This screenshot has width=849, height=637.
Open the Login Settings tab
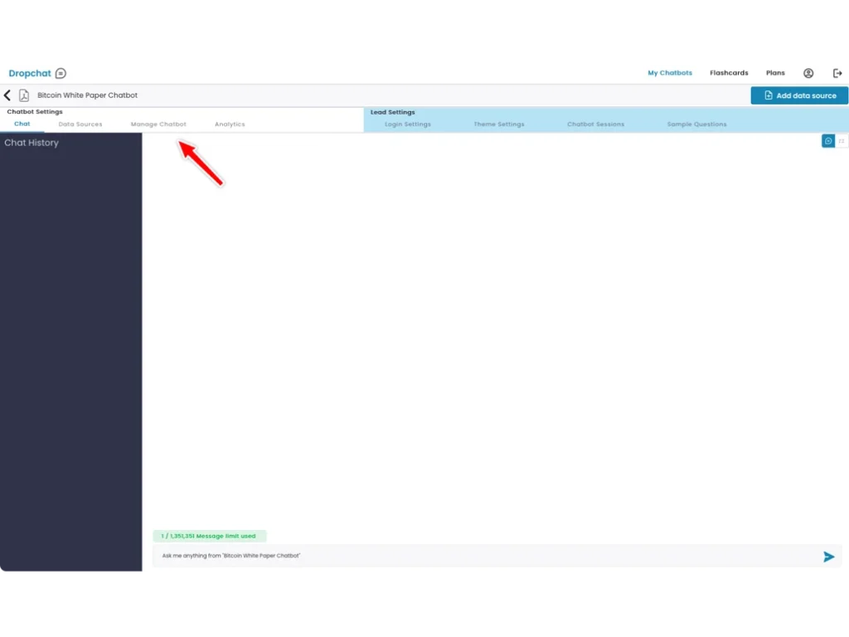[x=408, y=124]
